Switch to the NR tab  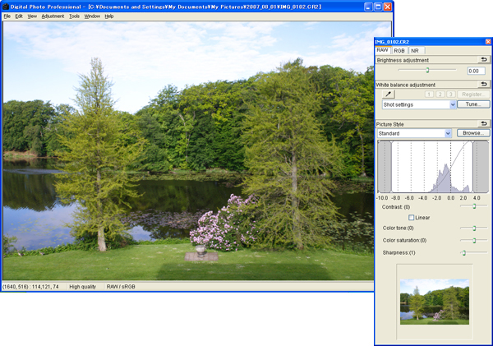click(415, 50)
